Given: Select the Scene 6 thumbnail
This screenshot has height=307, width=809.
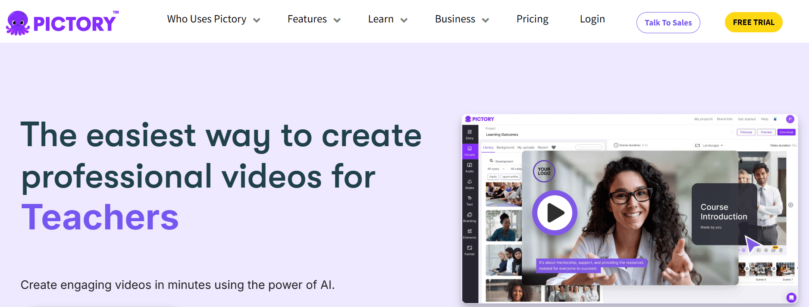Looking at the screenshot, I should 761,269.
